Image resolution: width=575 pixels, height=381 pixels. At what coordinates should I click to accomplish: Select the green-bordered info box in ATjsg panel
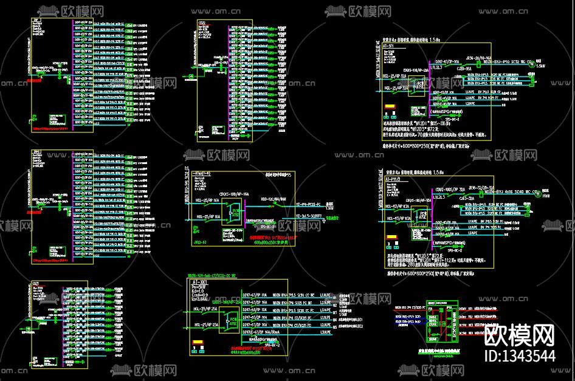(233, 235)
